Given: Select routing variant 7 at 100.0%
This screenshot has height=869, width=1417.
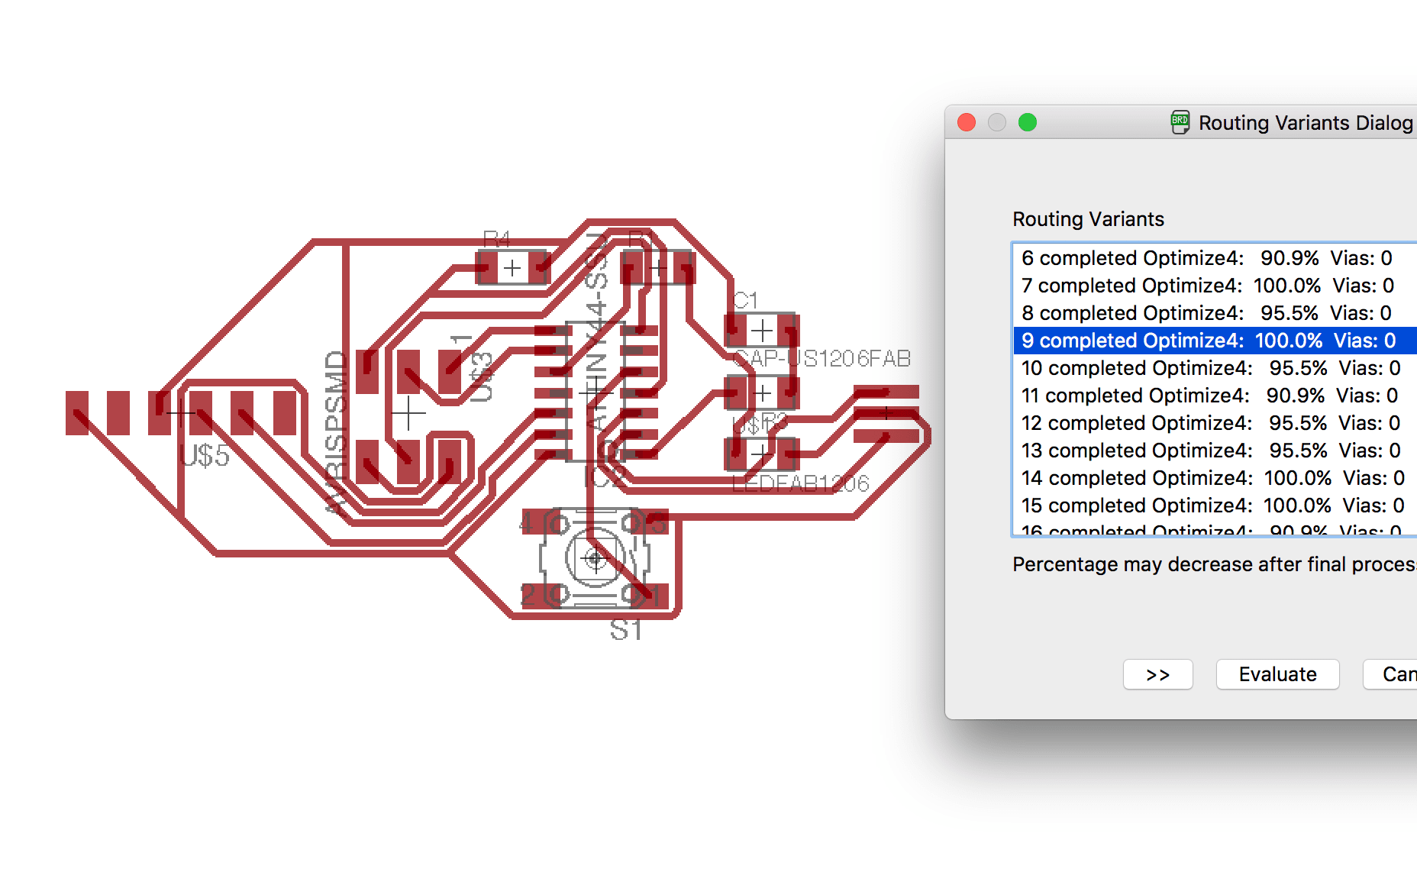Looking at the screenshot, I should (x=1215, y=286).
